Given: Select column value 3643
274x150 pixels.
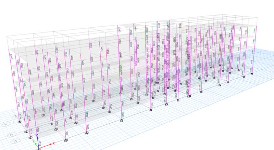Looking at the screenshot, I should 165,100.
